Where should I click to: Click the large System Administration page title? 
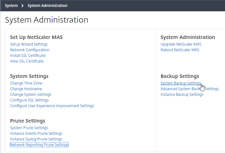47,20
